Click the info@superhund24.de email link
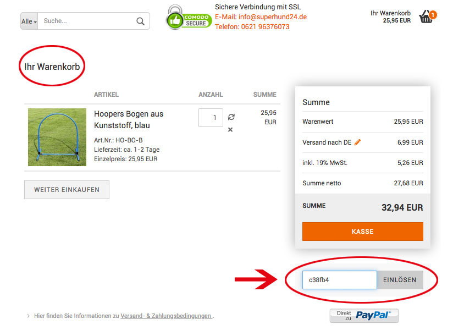Image resolution: width=453 pixels, height=330 pixels. [273, 16]
